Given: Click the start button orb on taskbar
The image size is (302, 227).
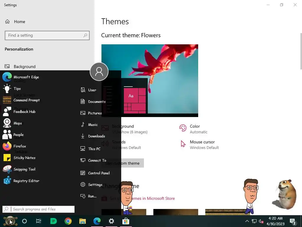Looking at the screenshot, I should pos(10,221).
